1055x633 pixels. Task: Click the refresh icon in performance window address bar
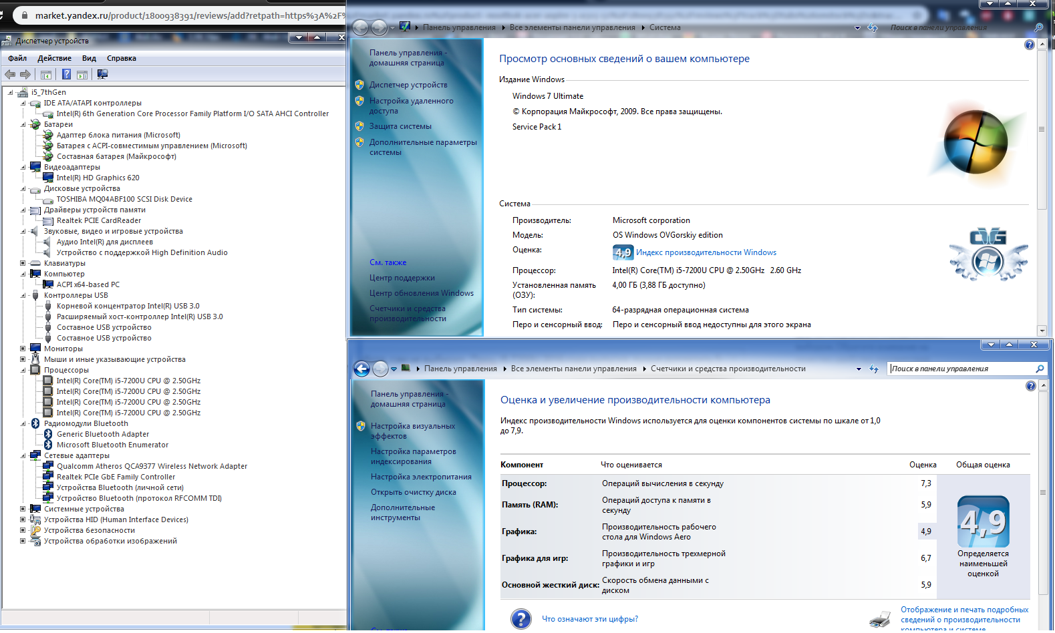point(874,369)
